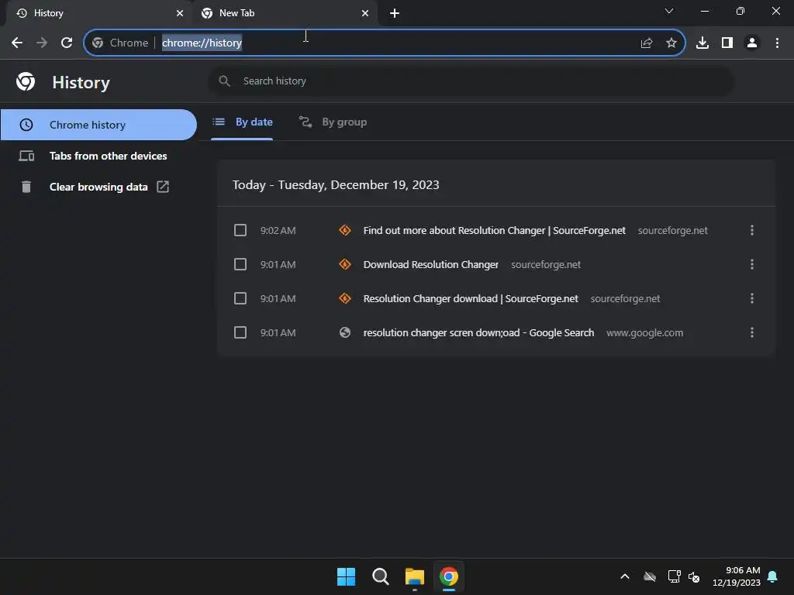794x595 pixels.
Task: Click the muted volume tray icon
Action: pos(694,576)
